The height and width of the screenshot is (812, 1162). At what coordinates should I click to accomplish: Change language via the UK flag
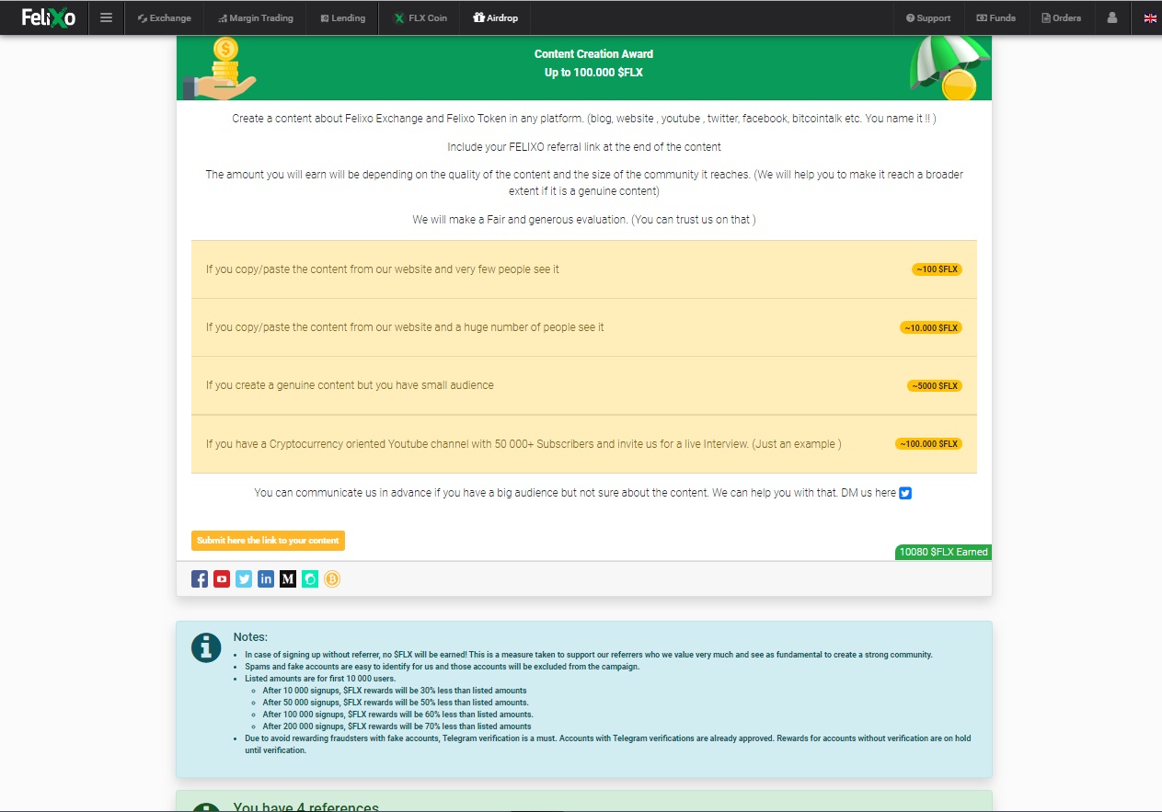pyautogui.click(x=1150, y=17)
